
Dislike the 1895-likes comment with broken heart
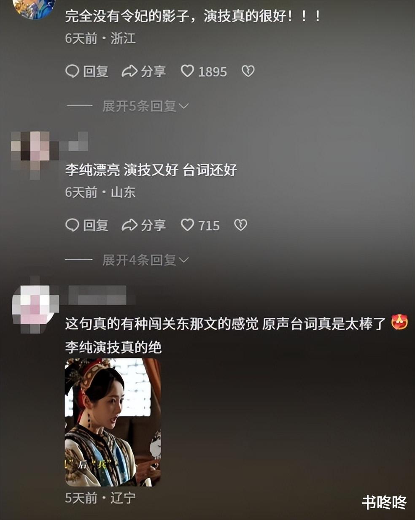coord(248,71)
